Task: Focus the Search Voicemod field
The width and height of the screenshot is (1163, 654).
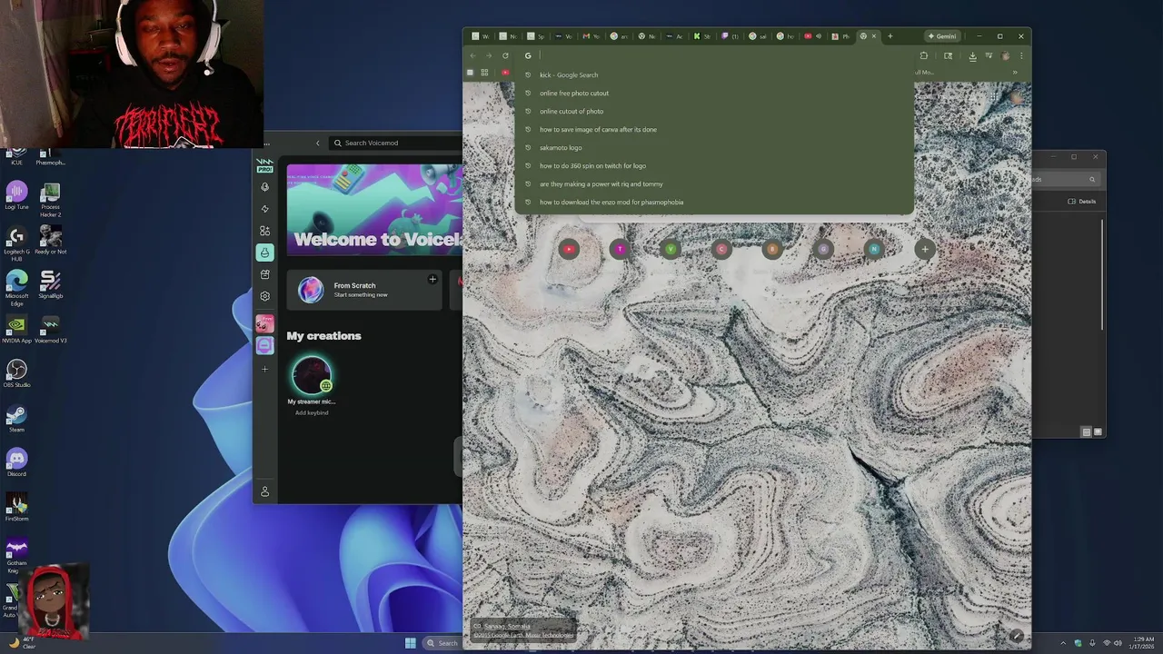Action: point(395,143)
